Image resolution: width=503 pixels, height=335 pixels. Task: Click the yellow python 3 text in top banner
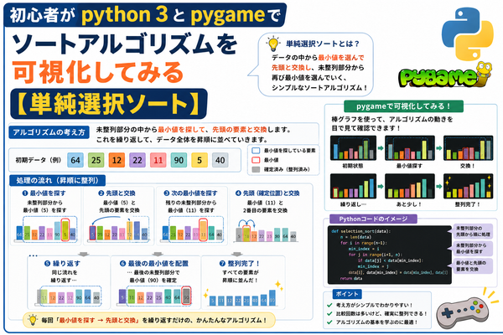coord(124,15)
